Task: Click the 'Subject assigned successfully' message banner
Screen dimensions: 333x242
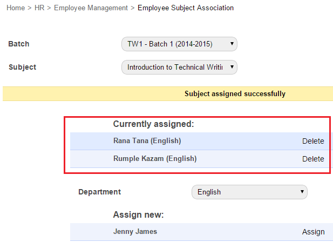Action: 235,93
